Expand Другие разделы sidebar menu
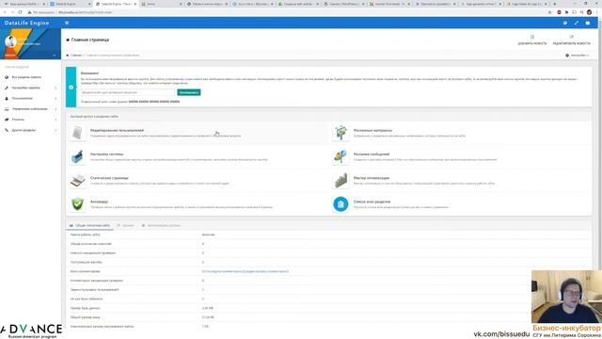This screenshot has width=602, height=339. 30,130
